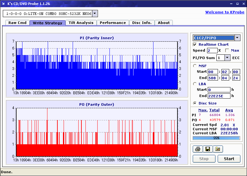Click the Print chart icon button
The width and height of the screenshot is (247, 176).
click(197, 149)
